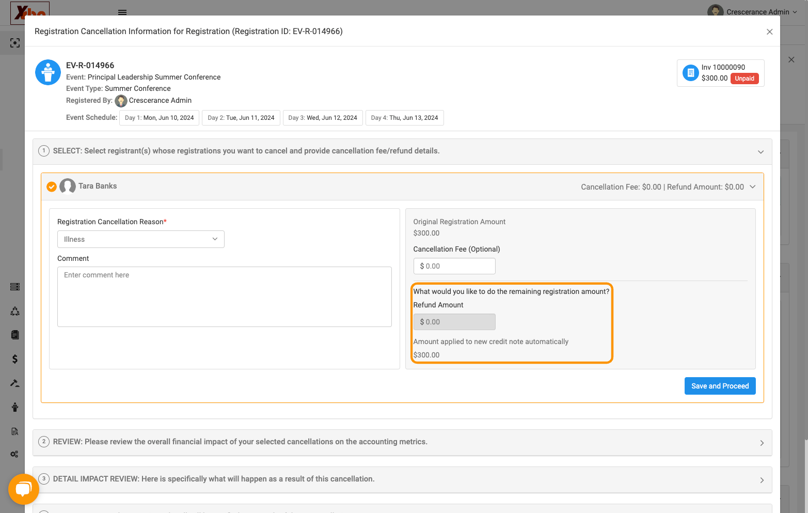Click the scan/focus icon in left sidebar
The width and height of the screenshot is (808, 513).
tap(15, 43)
